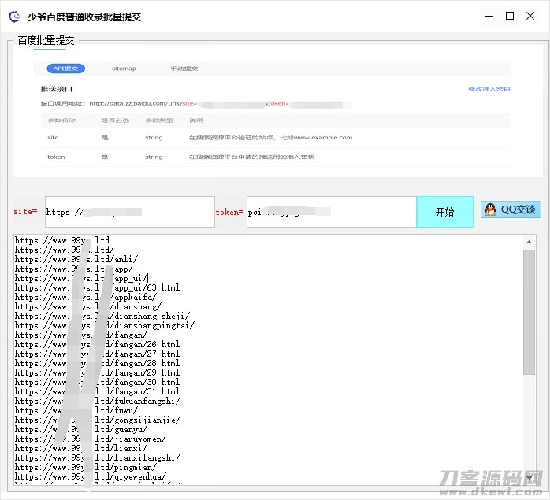
Task: Open the QQ交谈 chat button
Action: pos(511,209)
